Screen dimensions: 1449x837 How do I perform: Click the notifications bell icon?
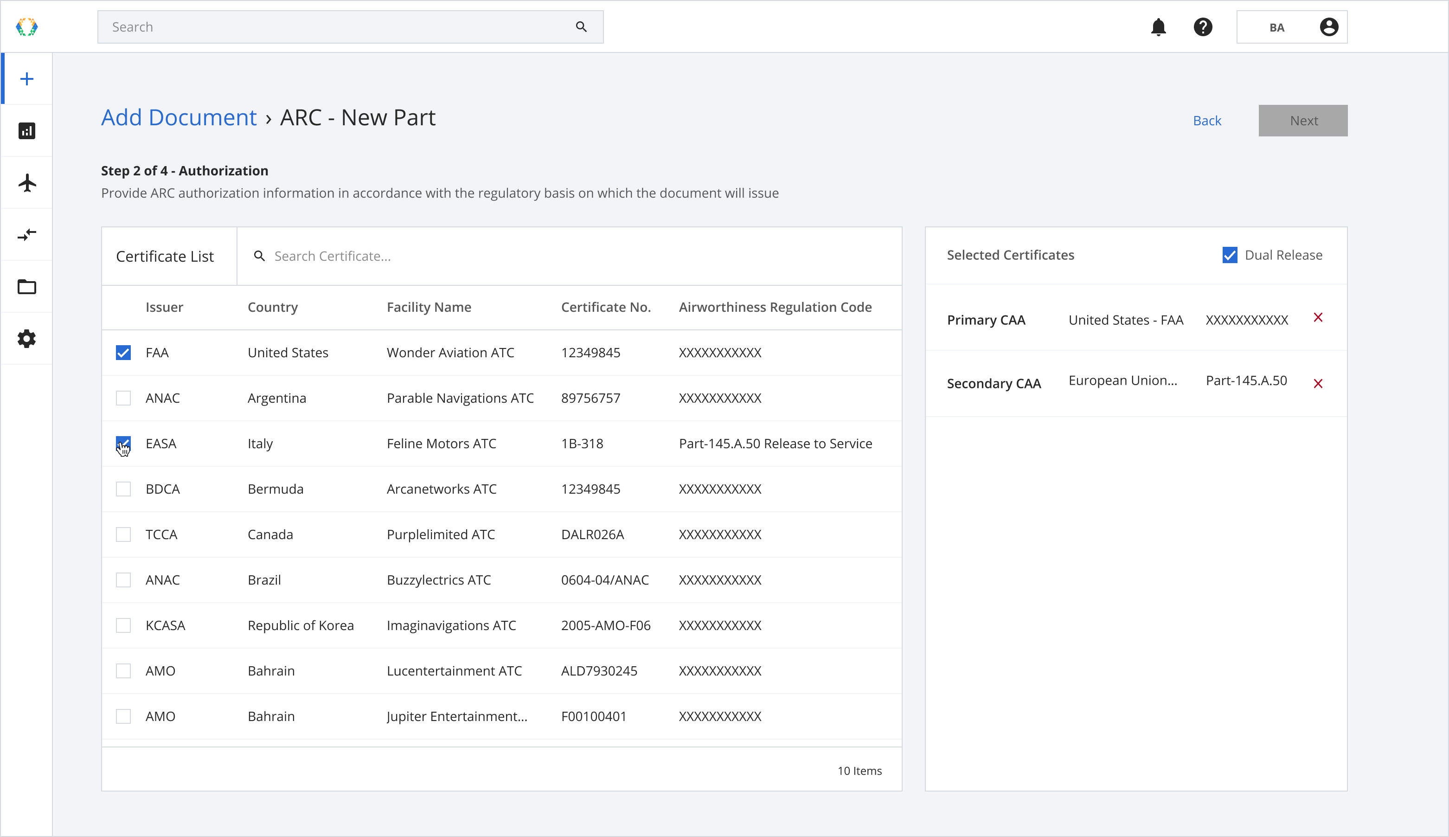pyautogui.click(x=1158, y=27)
